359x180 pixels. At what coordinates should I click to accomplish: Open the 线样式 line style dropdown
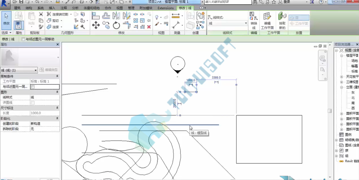pyautogui.click(x=228, y=23)
